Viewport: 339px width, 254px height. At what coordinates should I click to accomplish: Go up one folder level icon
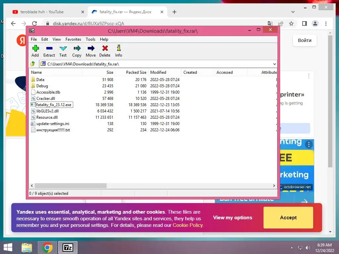coord(33,64)
